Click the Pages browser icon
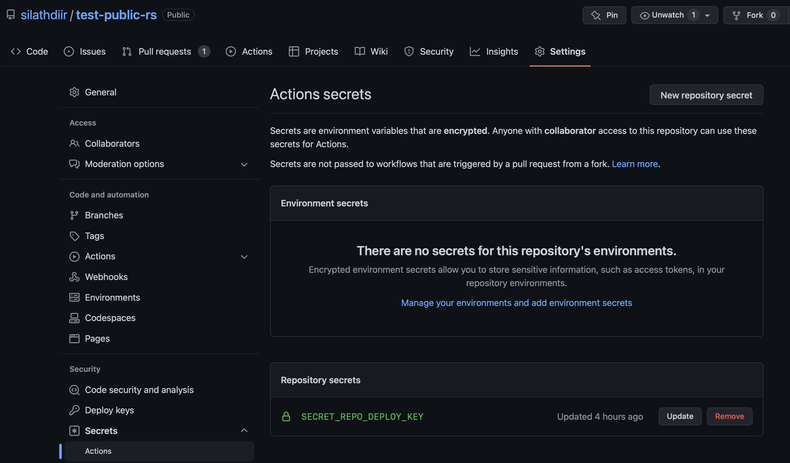Viewport: 790px width, 463px height. coord(74,338)
